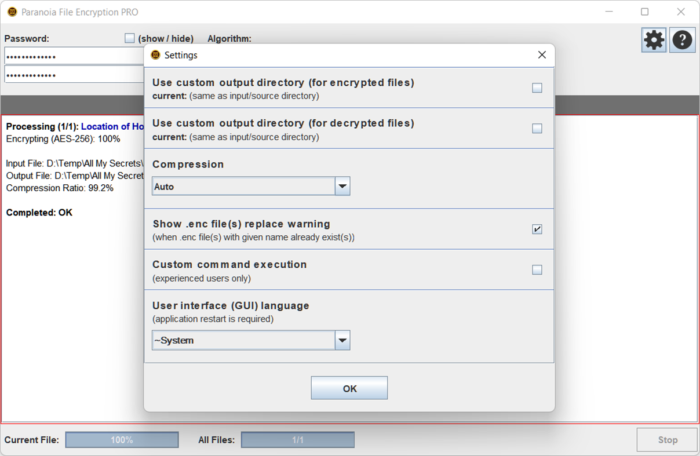Viewport: 700px width, 456px height.
Task: Click the logo icon in the Settings dialog title
Action: coord(155,54)
